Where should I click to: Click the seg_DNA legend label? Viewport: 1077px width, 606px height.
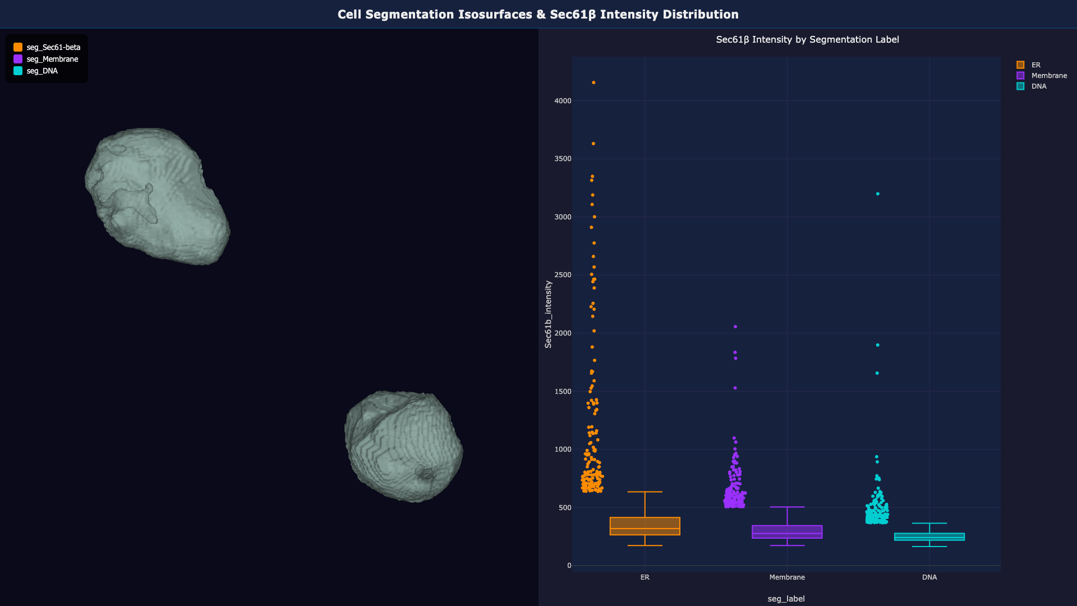point(42,71)
